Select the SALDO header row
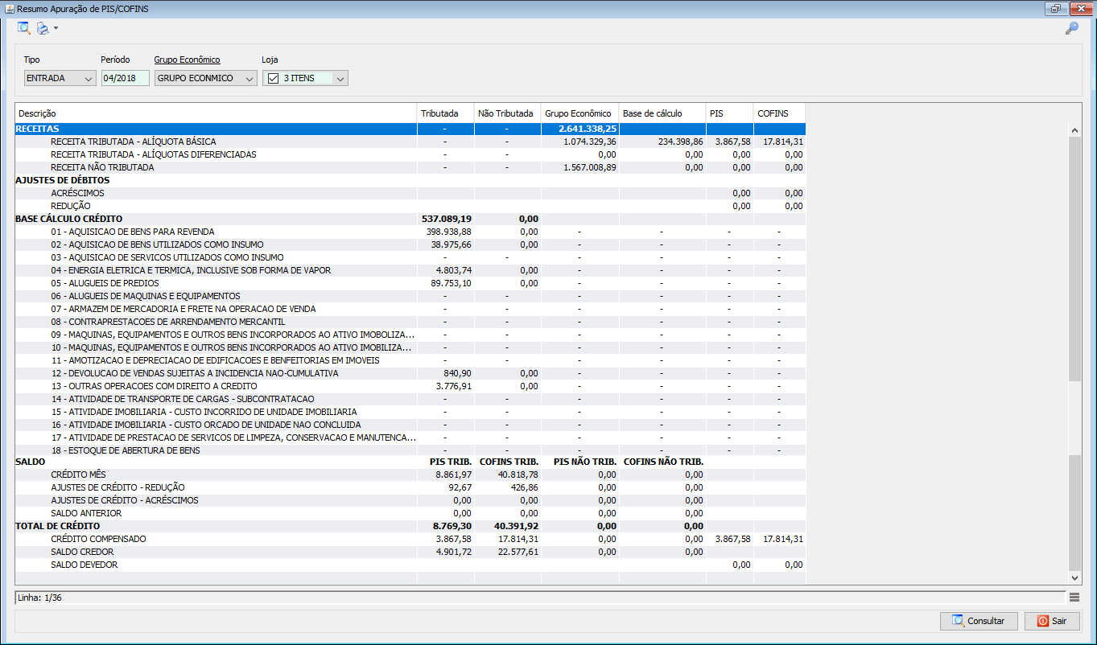The image size is (1097, 645). (410, 462)
